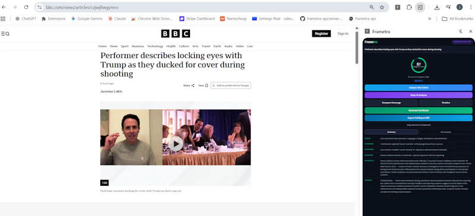Open the Settings Mail bookmark
The image size is (475, 216).
coord(273,19)
